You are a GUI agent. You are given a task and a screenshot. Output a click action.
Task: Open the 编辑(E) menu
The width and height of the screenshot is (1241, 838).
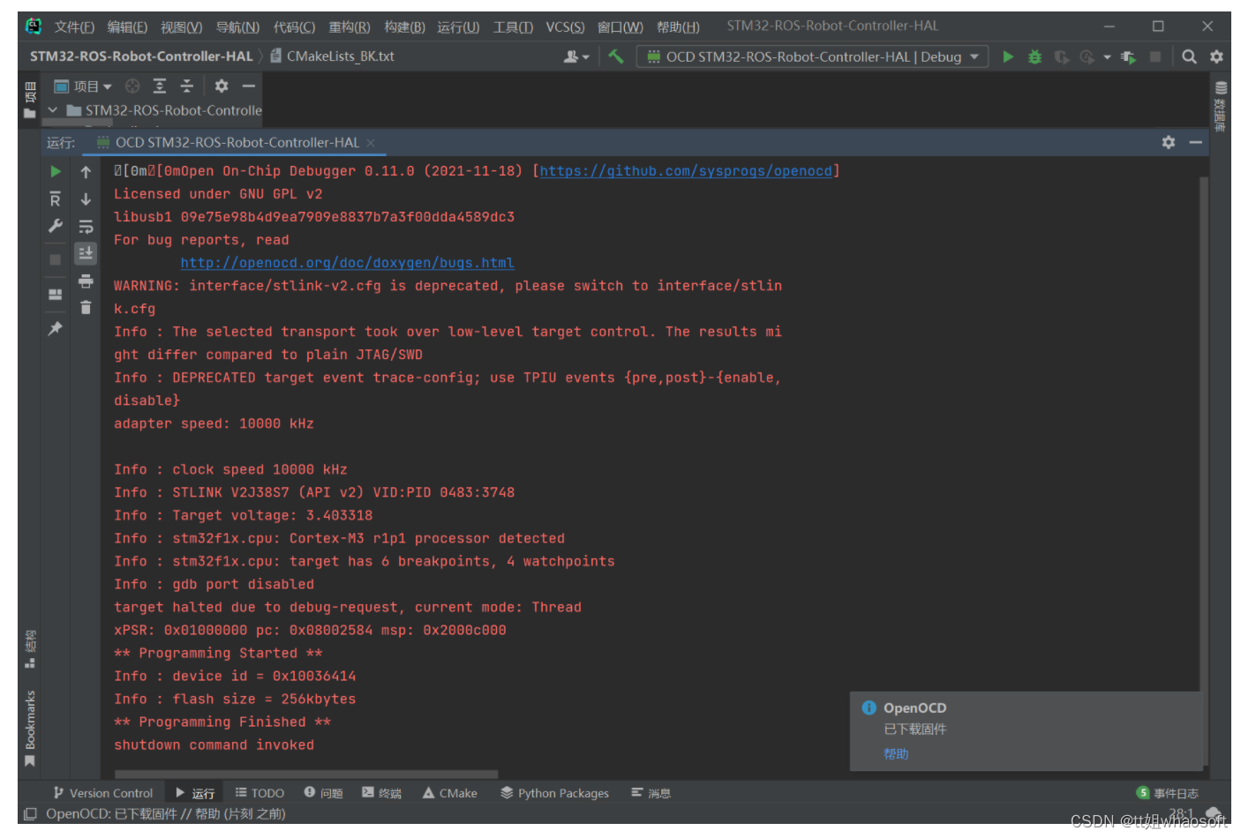(127, 27)
